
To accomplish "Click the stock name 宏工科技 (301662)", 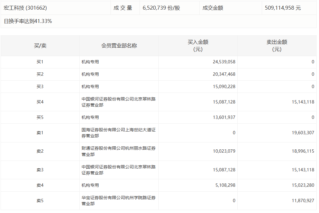I will (x=25, y=8).
